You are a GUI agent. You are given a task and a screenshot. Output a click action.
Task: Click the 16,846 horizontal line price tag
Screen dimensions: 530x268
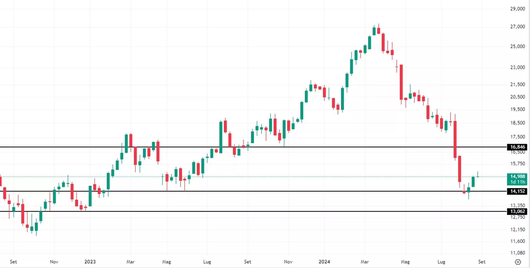pyautogui.click(x=517, y=147)
